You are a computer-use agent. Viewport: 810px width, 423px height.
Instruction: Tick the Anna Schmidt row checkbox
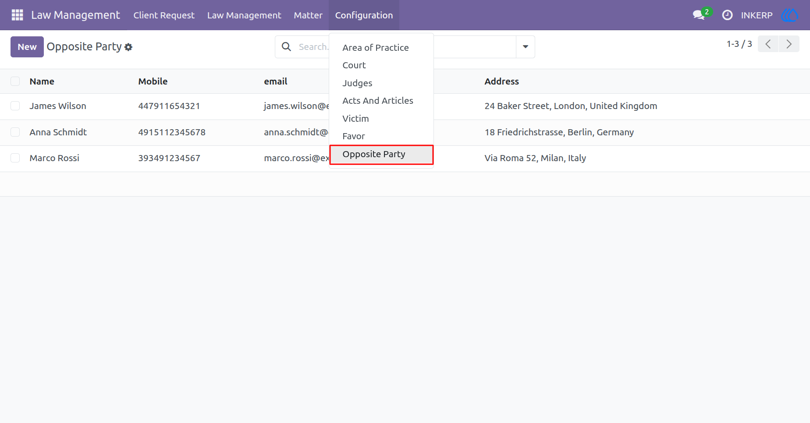pos(15,132)
